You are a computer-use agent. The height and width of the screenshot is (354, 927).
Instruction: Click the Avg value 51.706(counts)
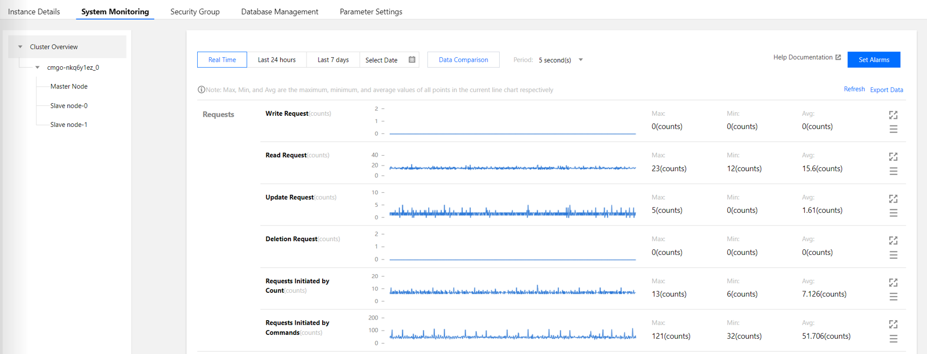click(x=826, y=336)
